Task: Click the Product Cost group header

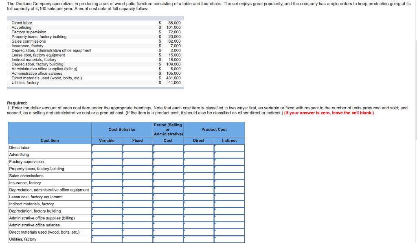Action: 214,130
